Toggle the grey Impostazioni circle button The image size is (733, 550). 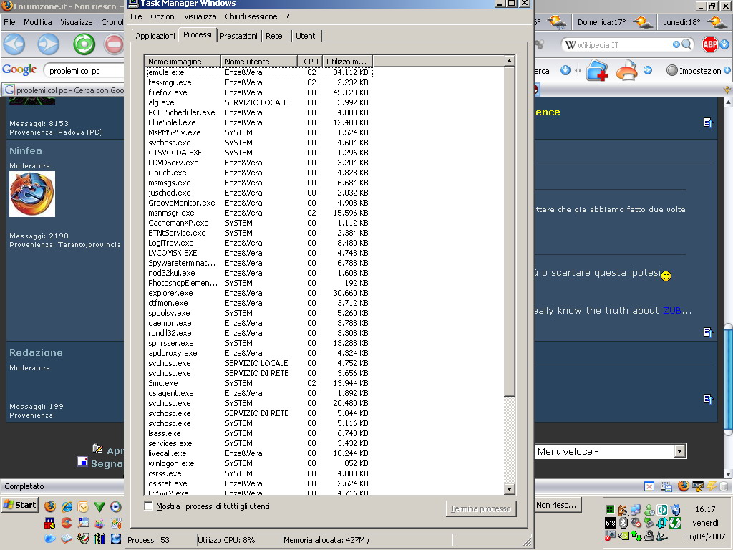pyautogui.click(x=671, y=71)
